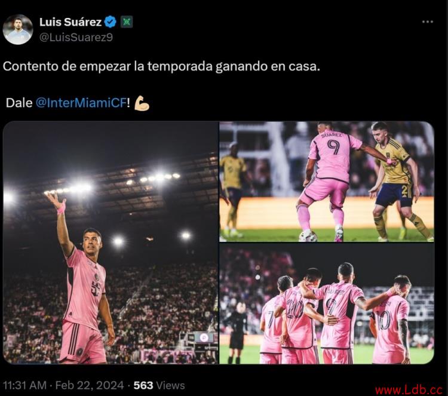Open the photo of players celebrating together
Image resolution: width=448 pixels, height=396 pixels.
pyautogui.click(x=327, y=304)
